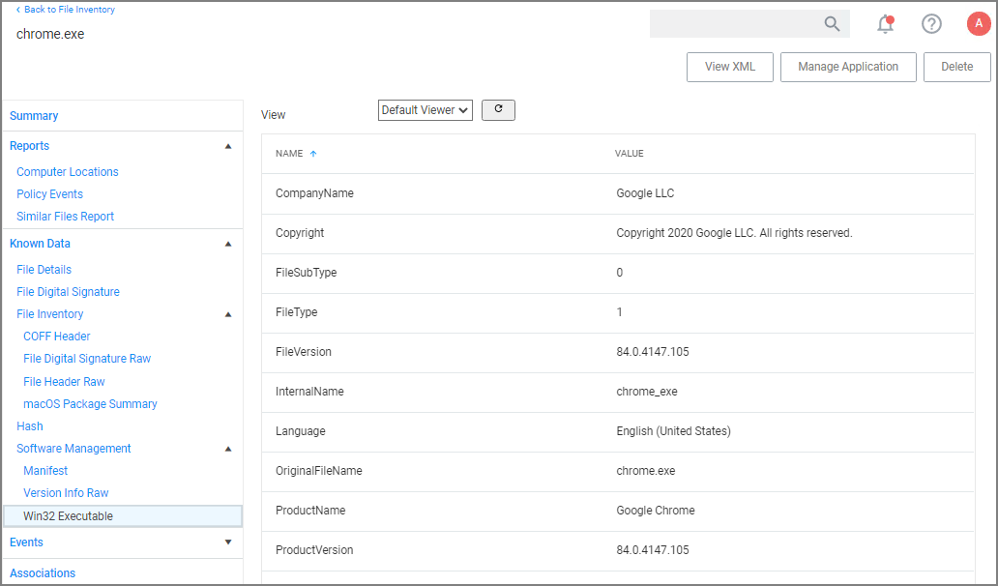This screenshot has width=998, height=586.
Task: Select Summary in the sidebar
Action: coord(34,115)
